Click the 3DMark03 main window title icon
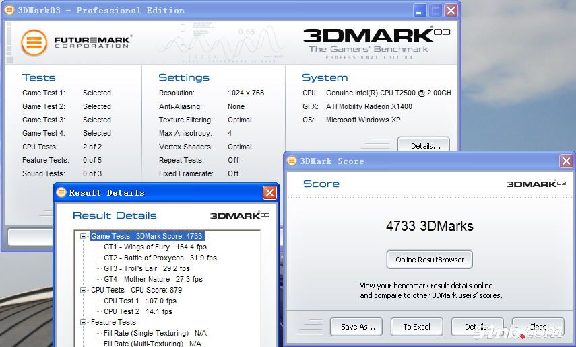 point(10,10)
